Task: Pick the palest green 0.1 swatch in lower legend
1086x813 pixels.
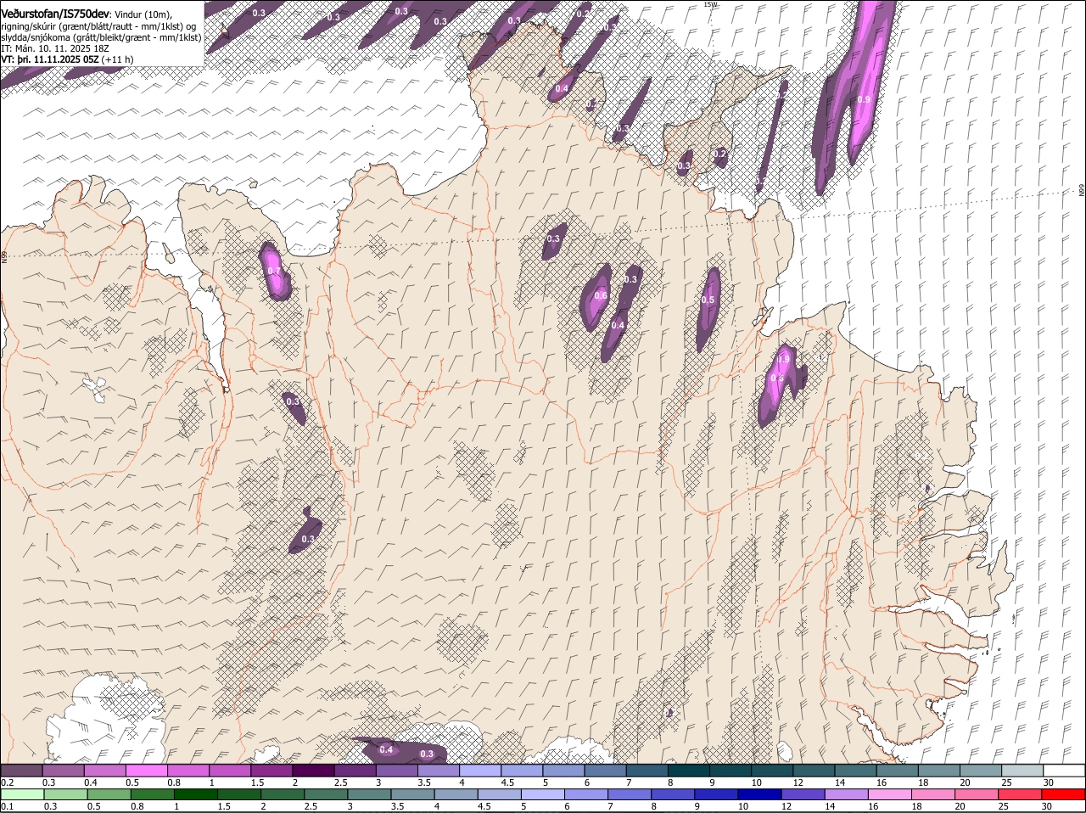Action: tap(22, 794)
